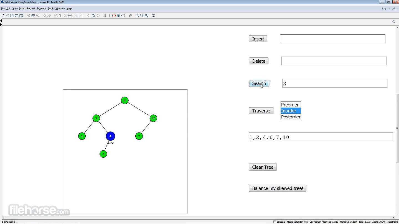Click the blue node 4 in the tree
This screenshot has width=399, height=224.
[x=110, y=136]
